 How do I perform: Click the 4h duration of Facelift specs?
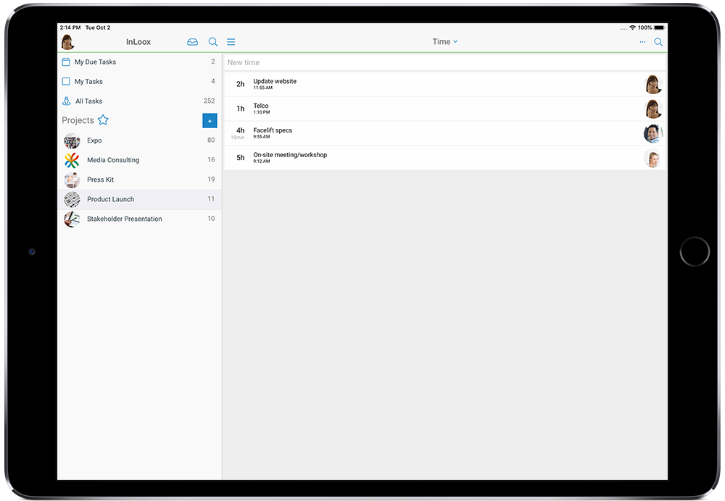click(x=241, y=130)
